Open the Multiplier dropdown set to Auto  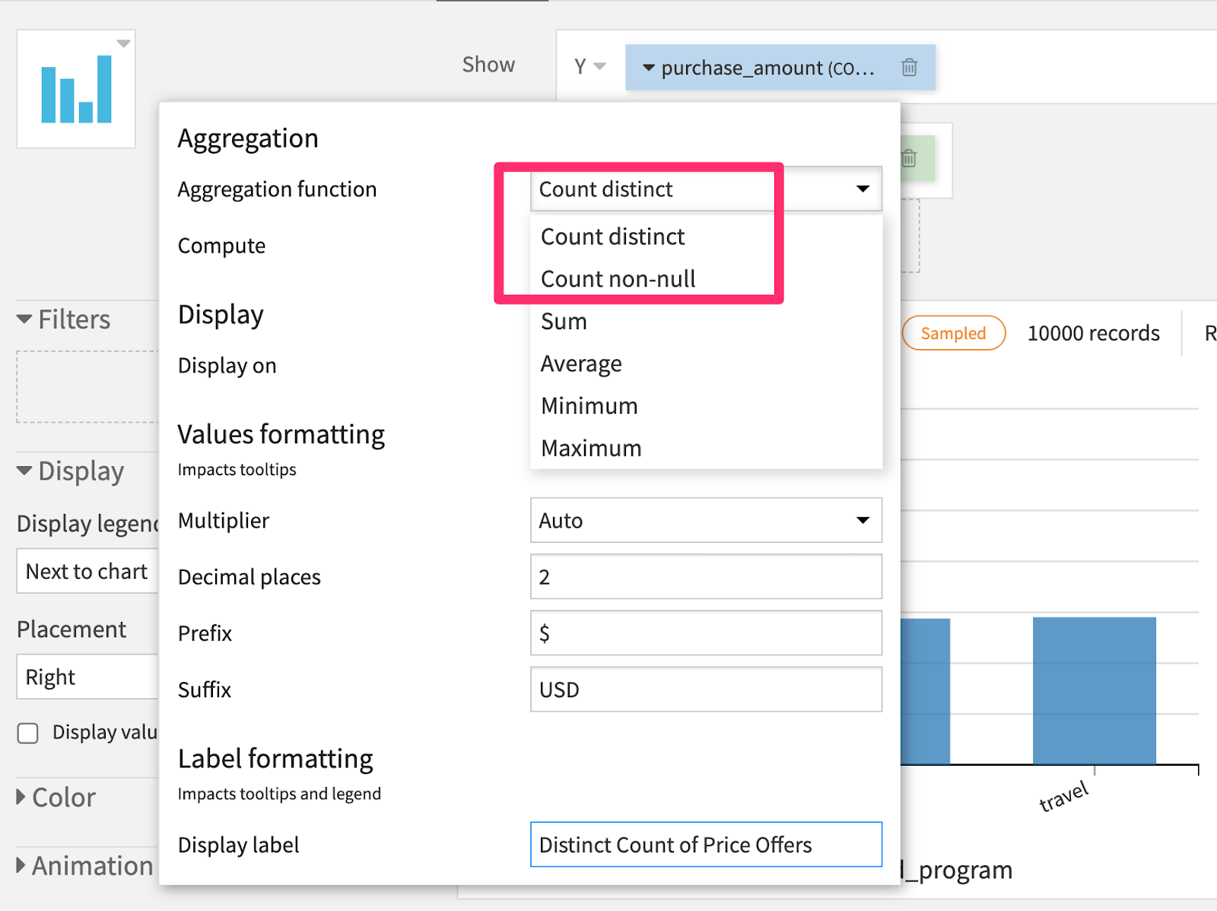click(x=706, y=520)
